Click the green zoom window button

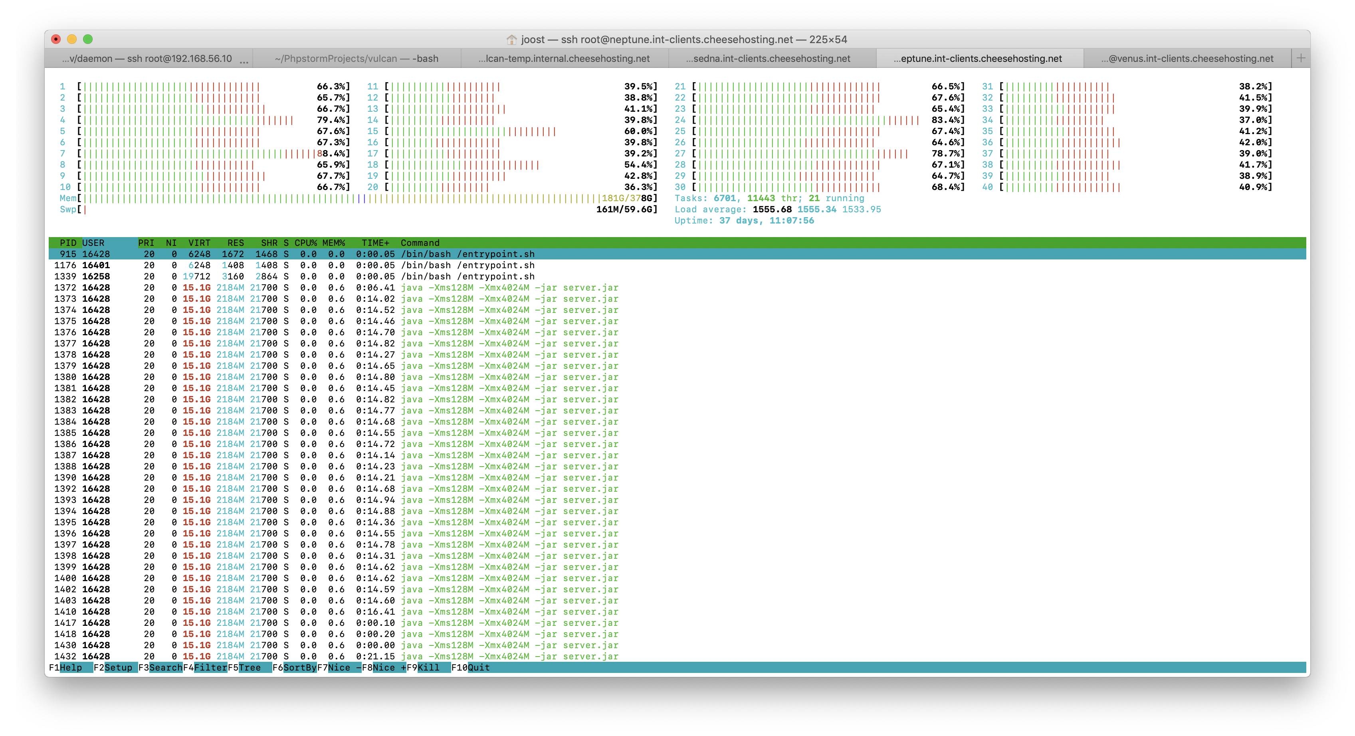pos(88,40)
